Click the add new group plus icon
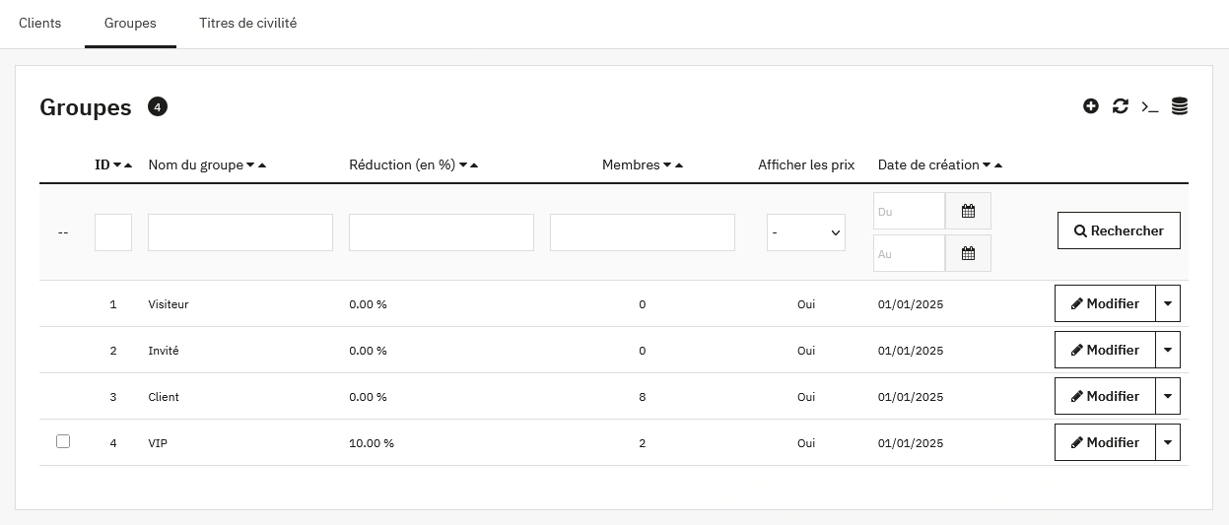Screen dimensions: 1229x525 coord(1090,106)
